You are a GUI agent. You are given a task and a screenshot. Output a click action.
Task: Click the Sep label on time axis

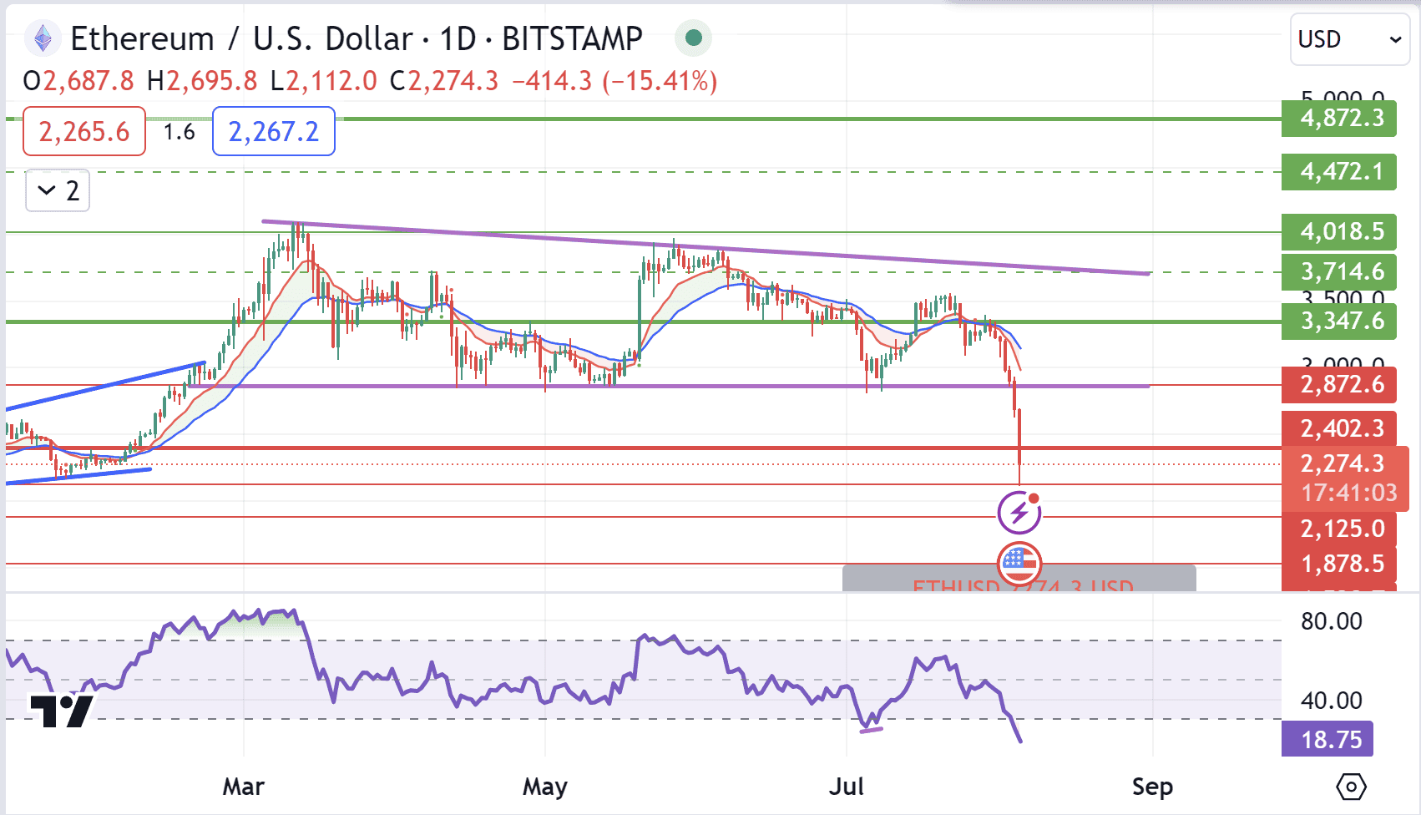tap(1152, 787)
